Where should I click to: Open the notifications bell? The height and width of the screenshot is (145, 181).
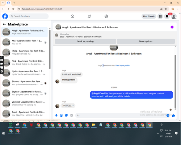(x=167, y=16)
